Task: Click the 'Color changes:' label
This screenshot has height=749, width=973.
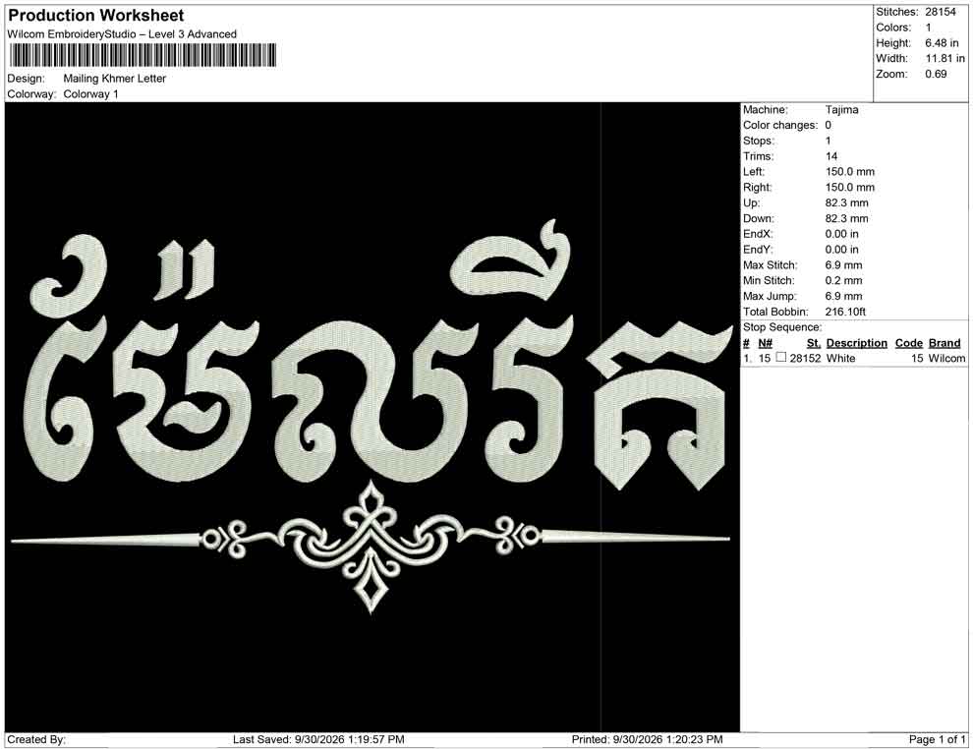Action: coord(780,126)
